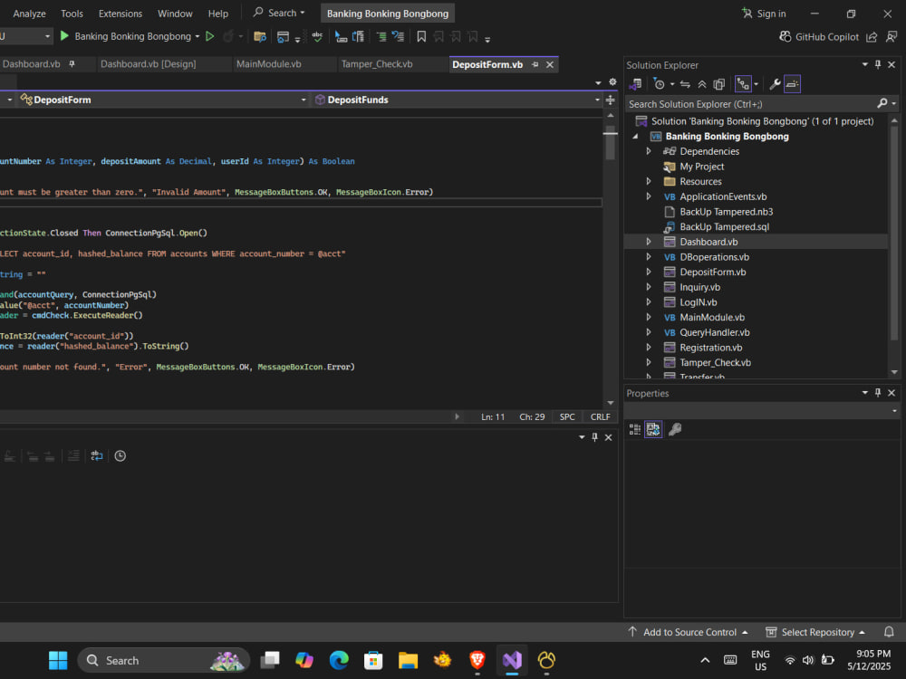Toggle word wrap in the output panel
906x679 pixels.
(97, 455)
